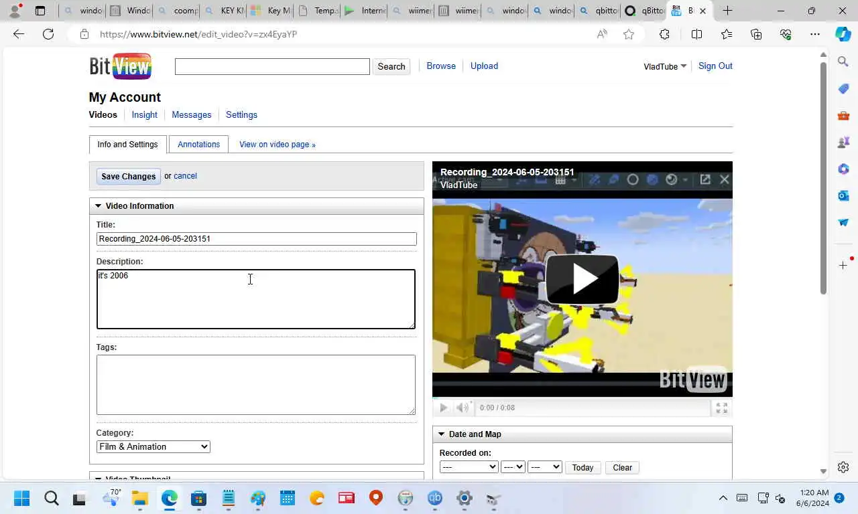Screen dimensions: 858x514
Task: Click the BitView logo
Action: [x=121, y=66]
